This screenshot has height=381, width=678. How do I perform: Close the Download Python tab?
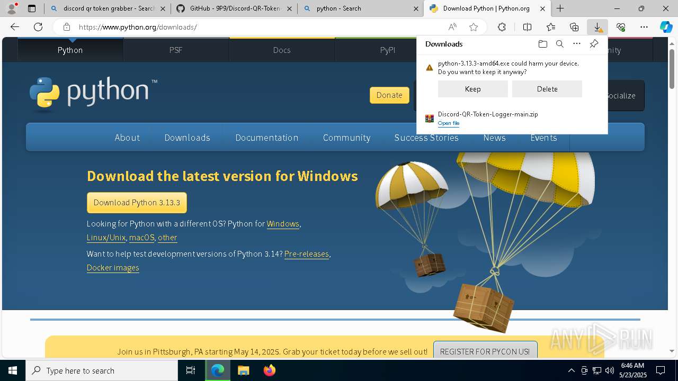542,8
